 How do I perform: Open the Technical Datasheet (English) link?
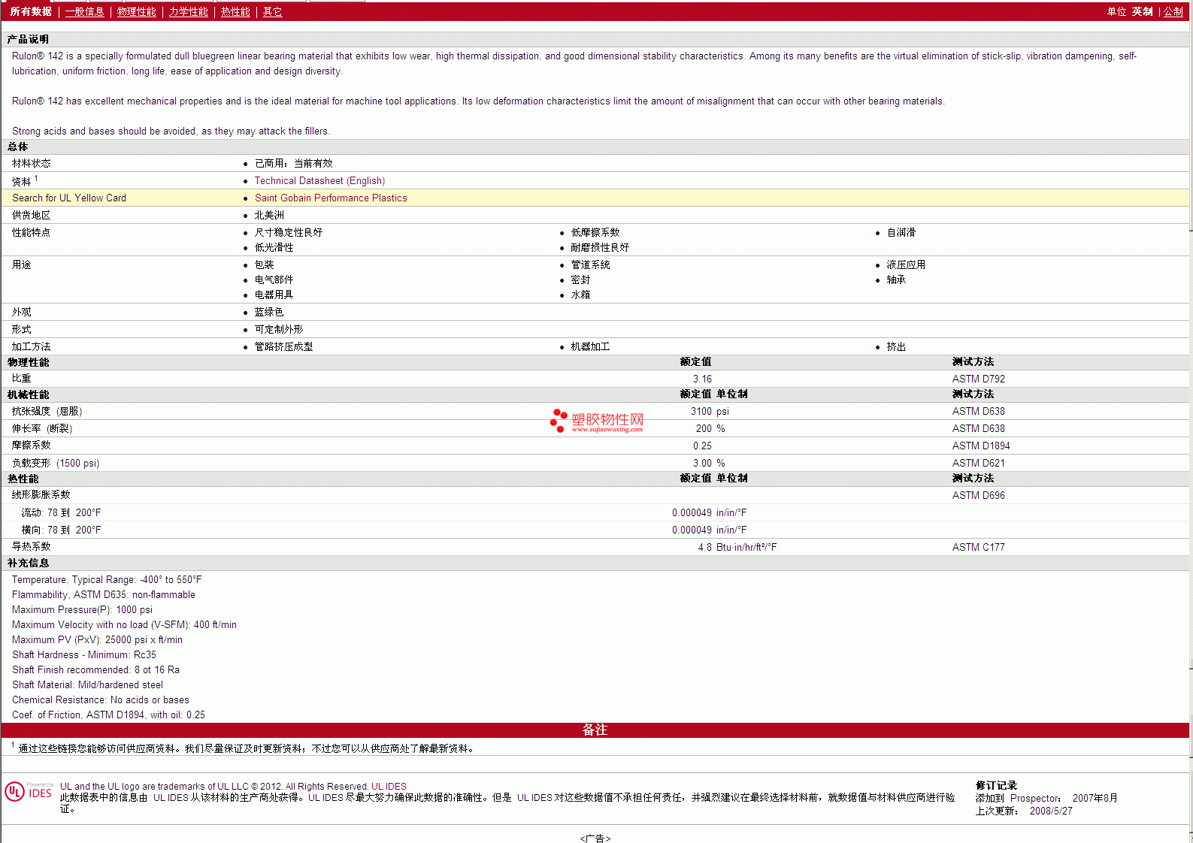tap(319, 181)
